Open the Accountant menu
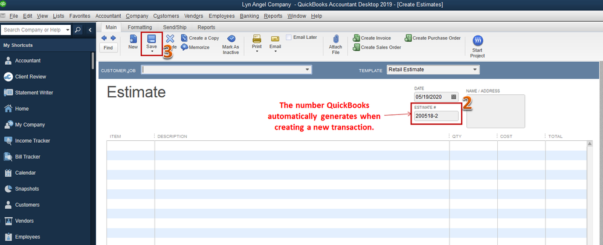 [108, 16]
